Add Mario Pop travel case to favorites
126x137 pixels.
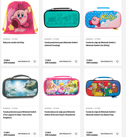118,134
